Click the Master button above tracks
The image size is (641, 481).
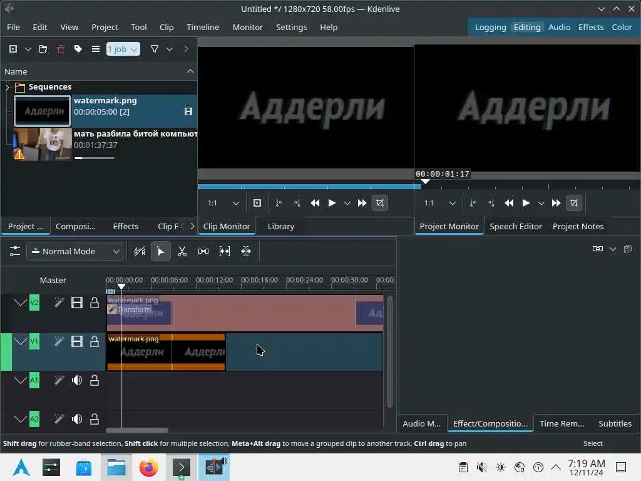point(53,280)
